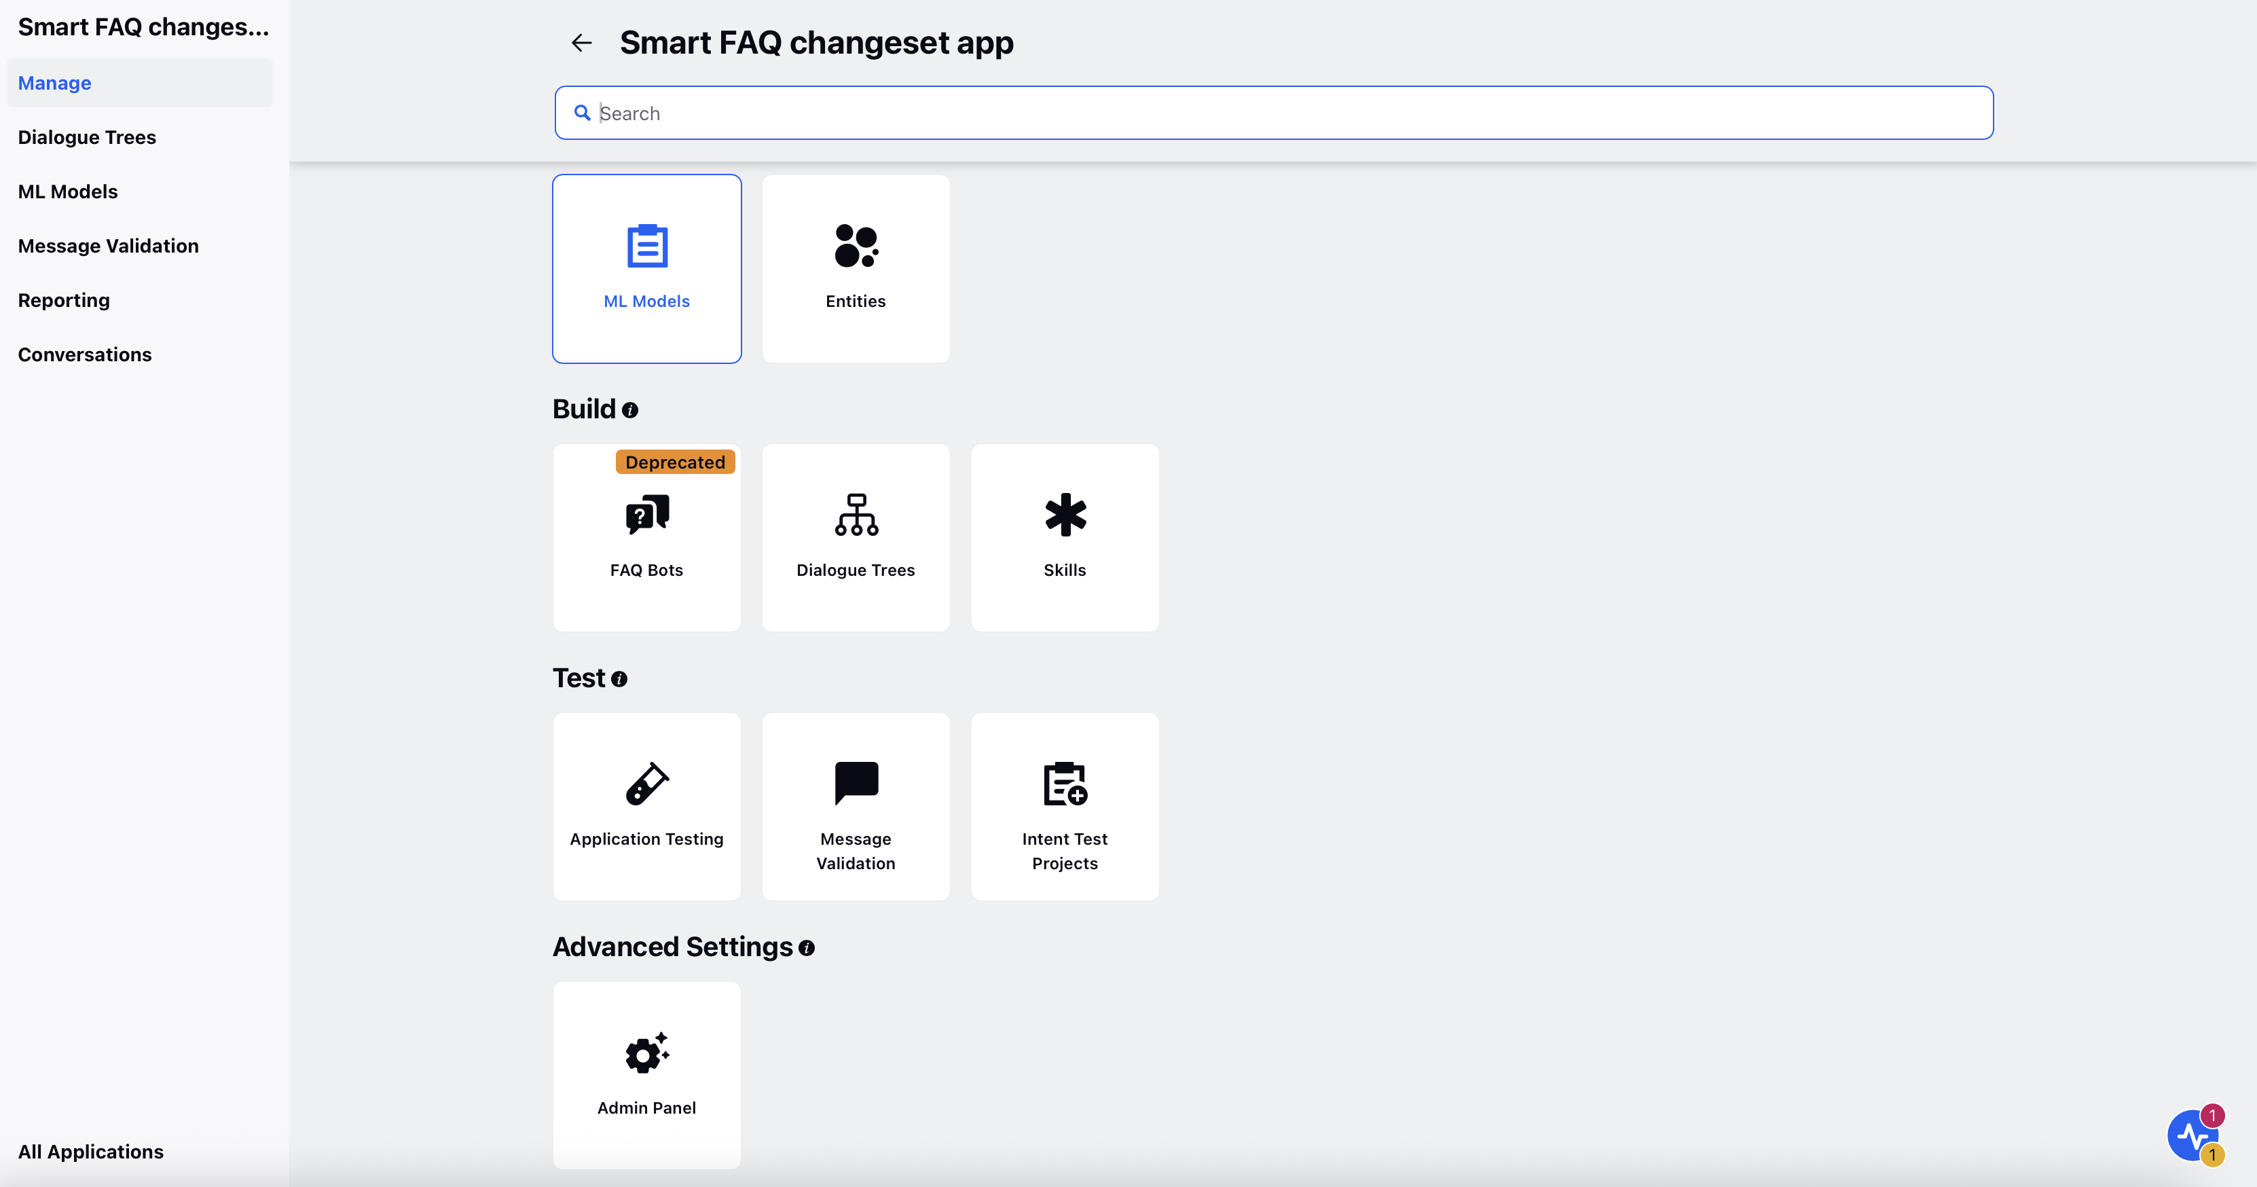Image resolution: width=2257 pixels, height=1187 pixels.
Task: Click the FAQ Bots card label
Action: (x=646, y=570)
